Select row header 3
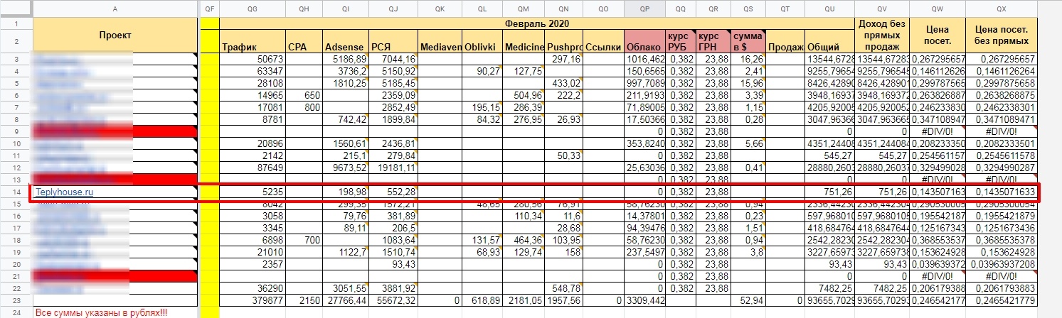1062x318 pixels. (x=16, y=59)
